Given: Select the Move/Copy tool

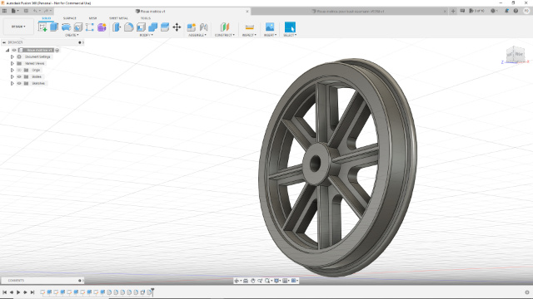Looking at the screenshot, I should 177,27.
